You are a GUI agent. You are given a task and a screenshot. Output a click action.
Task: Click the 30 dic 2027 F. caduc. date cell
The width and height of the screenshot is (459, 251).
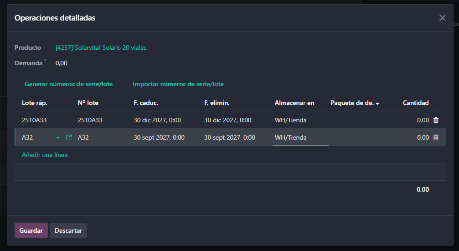[x=157, y=120]
